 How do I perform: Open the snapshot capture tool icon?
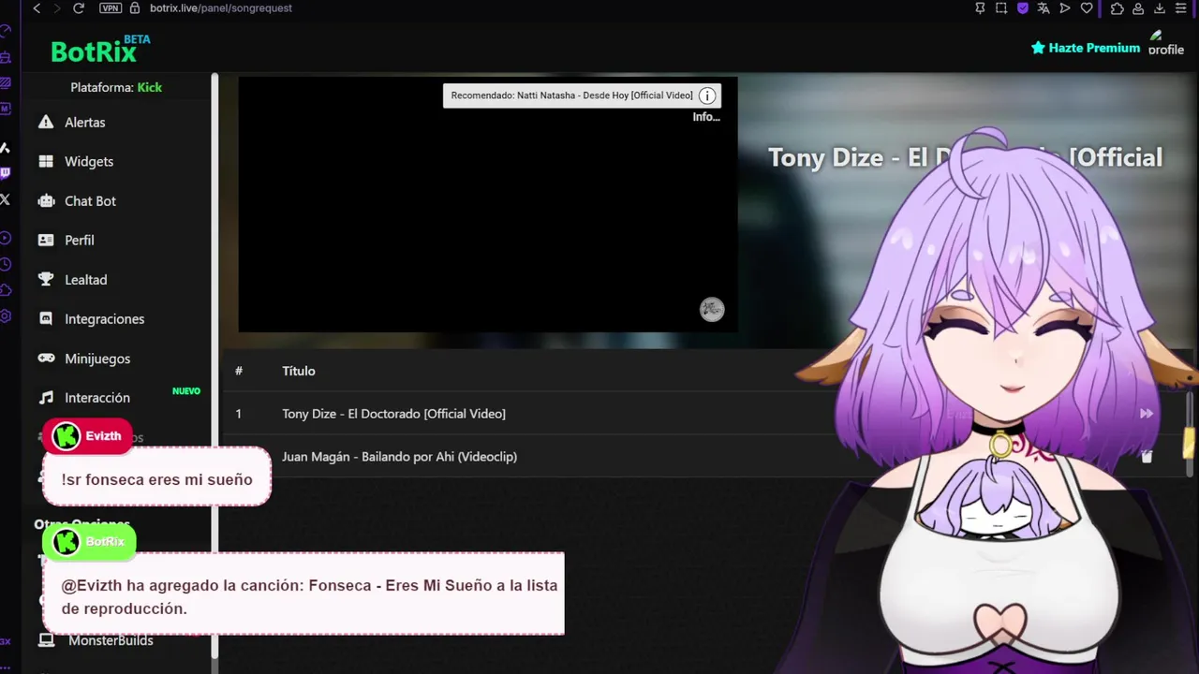click(1001, 8)
